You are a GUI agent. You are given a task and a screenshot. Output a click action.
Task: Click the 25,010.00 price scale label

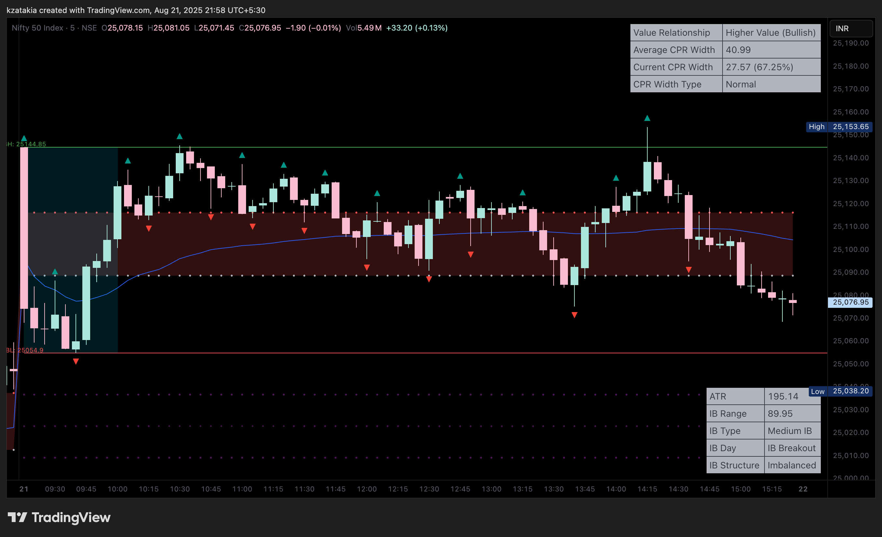[x=850, y=455]
